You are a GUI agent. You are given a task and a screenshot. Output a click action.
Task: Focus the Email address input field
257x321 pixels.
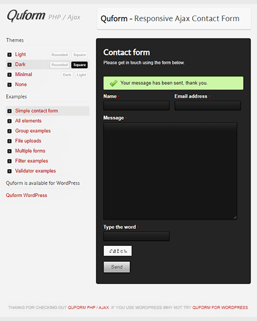click(x=208, y=105)
